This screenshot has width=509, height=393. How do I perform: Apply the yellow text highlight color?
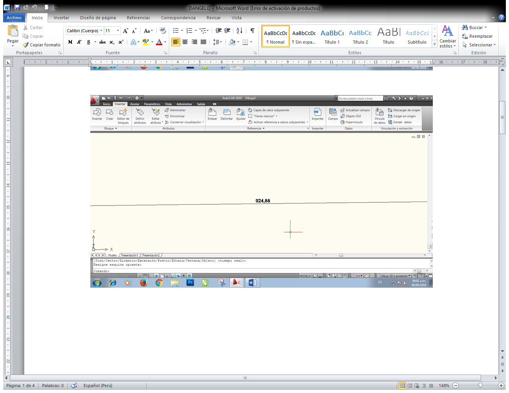click(x=145, y=42)
